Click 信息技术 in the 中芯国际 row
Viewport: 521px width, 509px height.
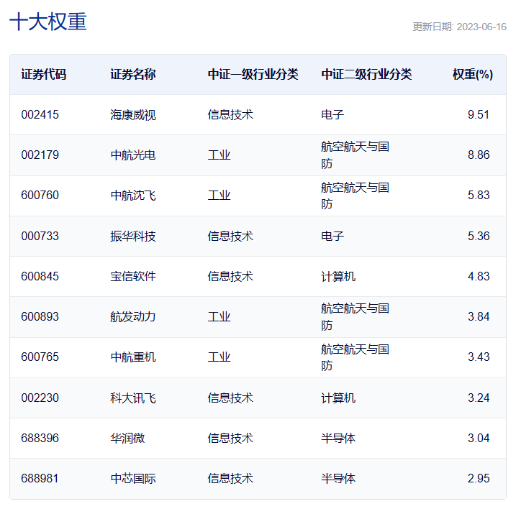tap(230, 479)
